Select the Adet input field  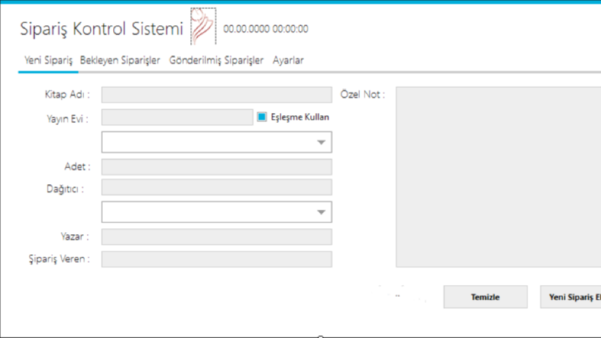tap(217, 167)
